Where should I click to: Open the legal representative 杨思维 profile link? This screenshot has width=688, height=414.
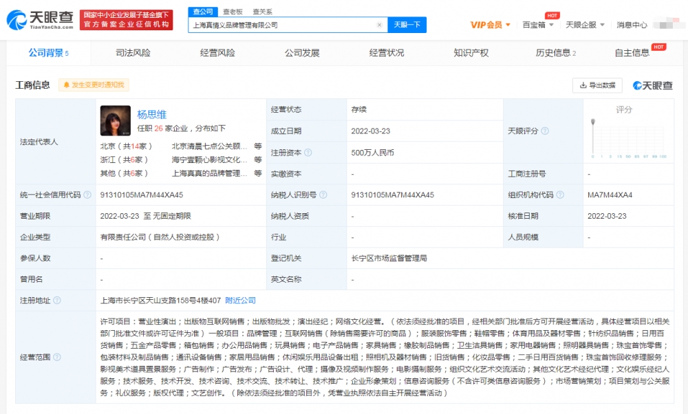152,114
